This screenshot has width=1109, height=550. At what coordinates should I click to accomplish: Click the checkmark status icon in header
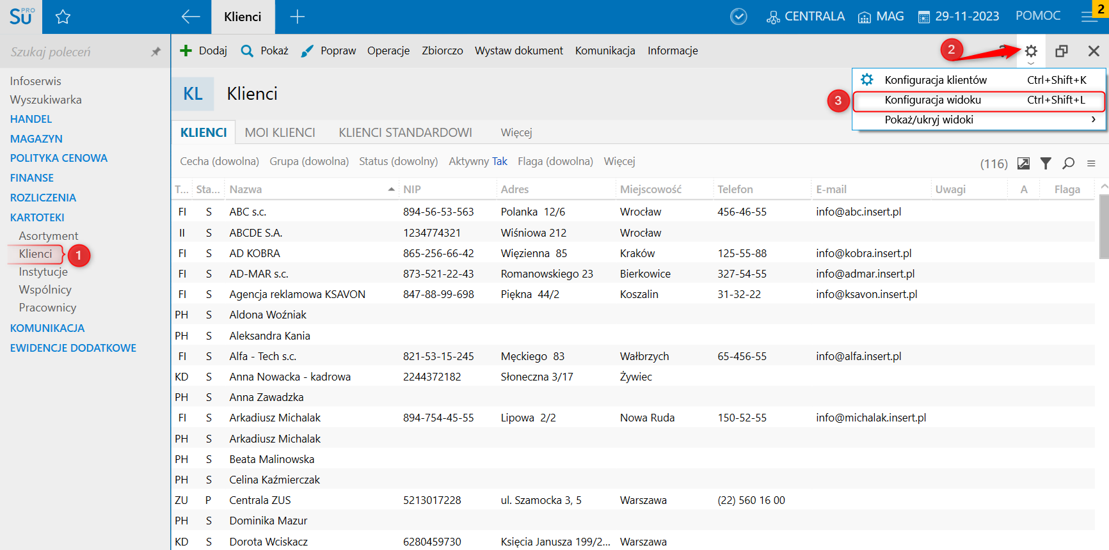click(x=738, y=17)
